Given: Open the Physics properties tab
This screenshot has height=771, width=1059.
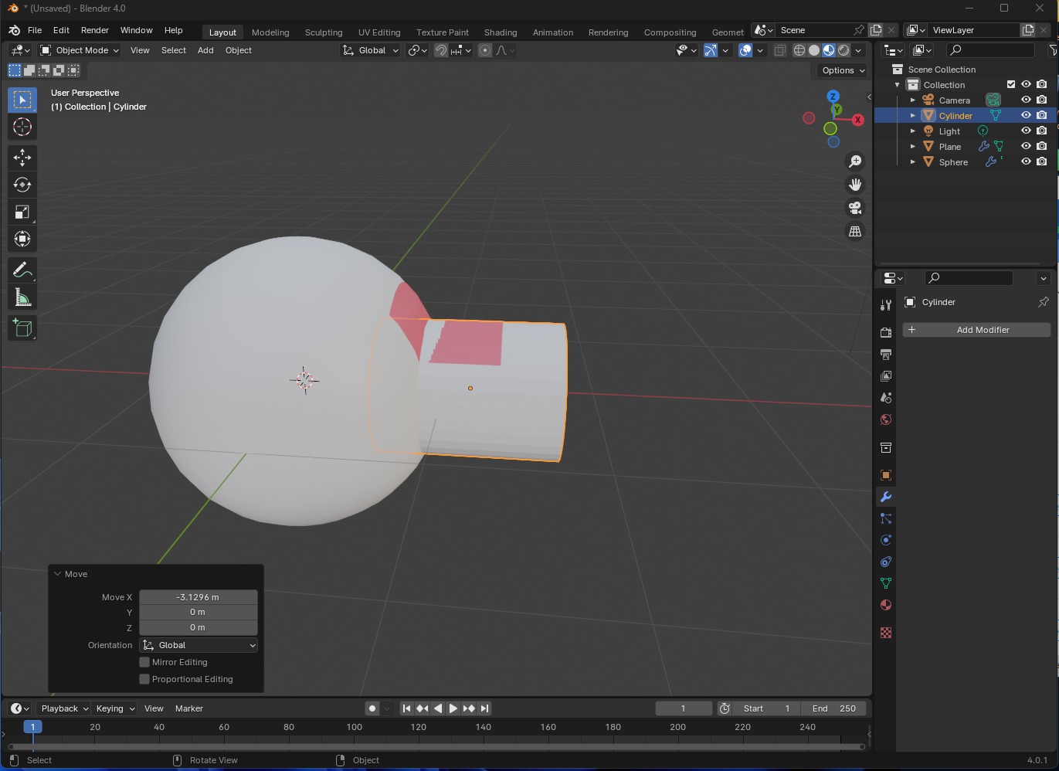Looking at the screenshot, I should pyautogui.click(x=886, y=540).
